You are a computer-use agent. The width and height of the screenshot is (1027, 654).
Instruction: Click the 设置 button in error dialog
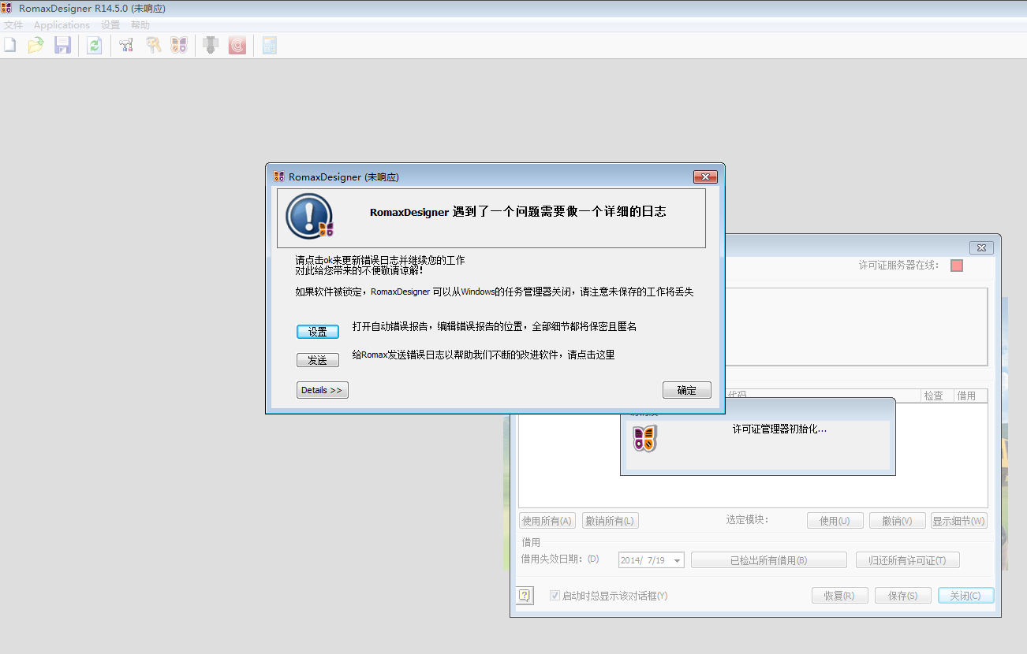pos(318,332)
